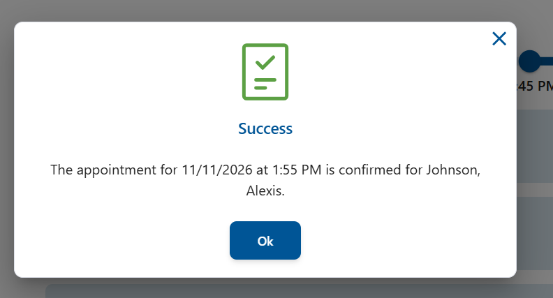The width and height of the screenshot is (553, 298).
Task: Click the Success heading text
Action: (x=265, y=128)
